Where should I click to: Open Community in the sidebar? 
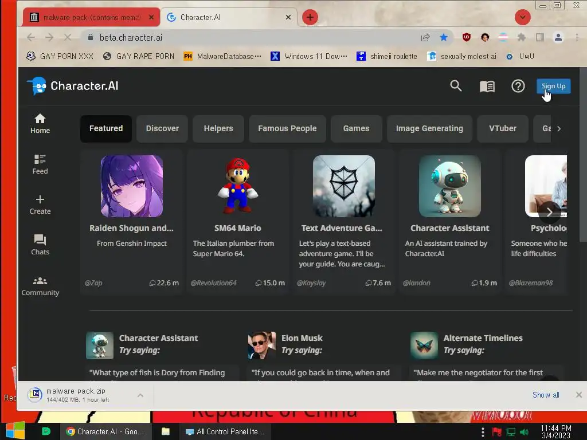[x=40, y=286]
